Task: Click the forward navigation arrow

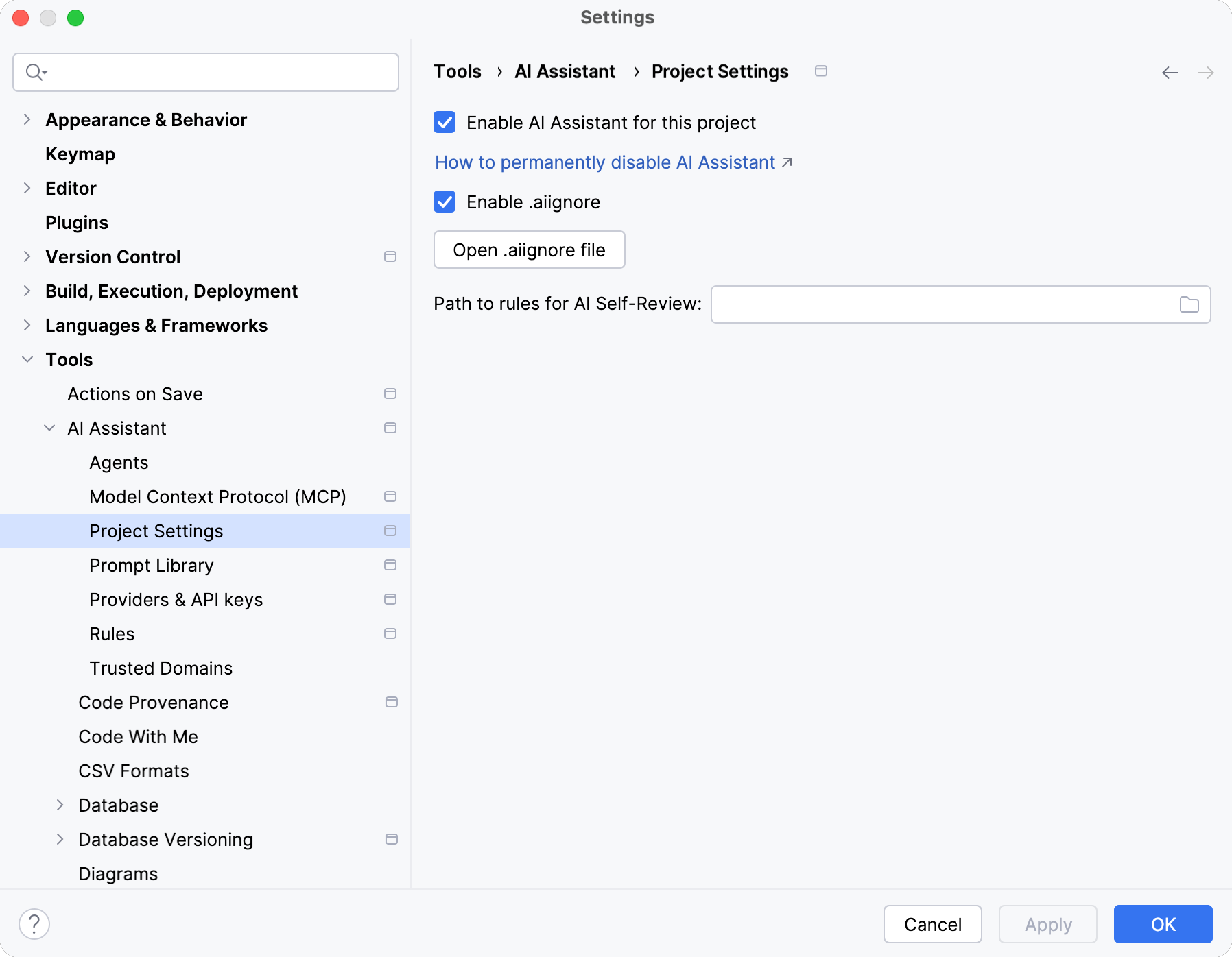Action: 1205,73
